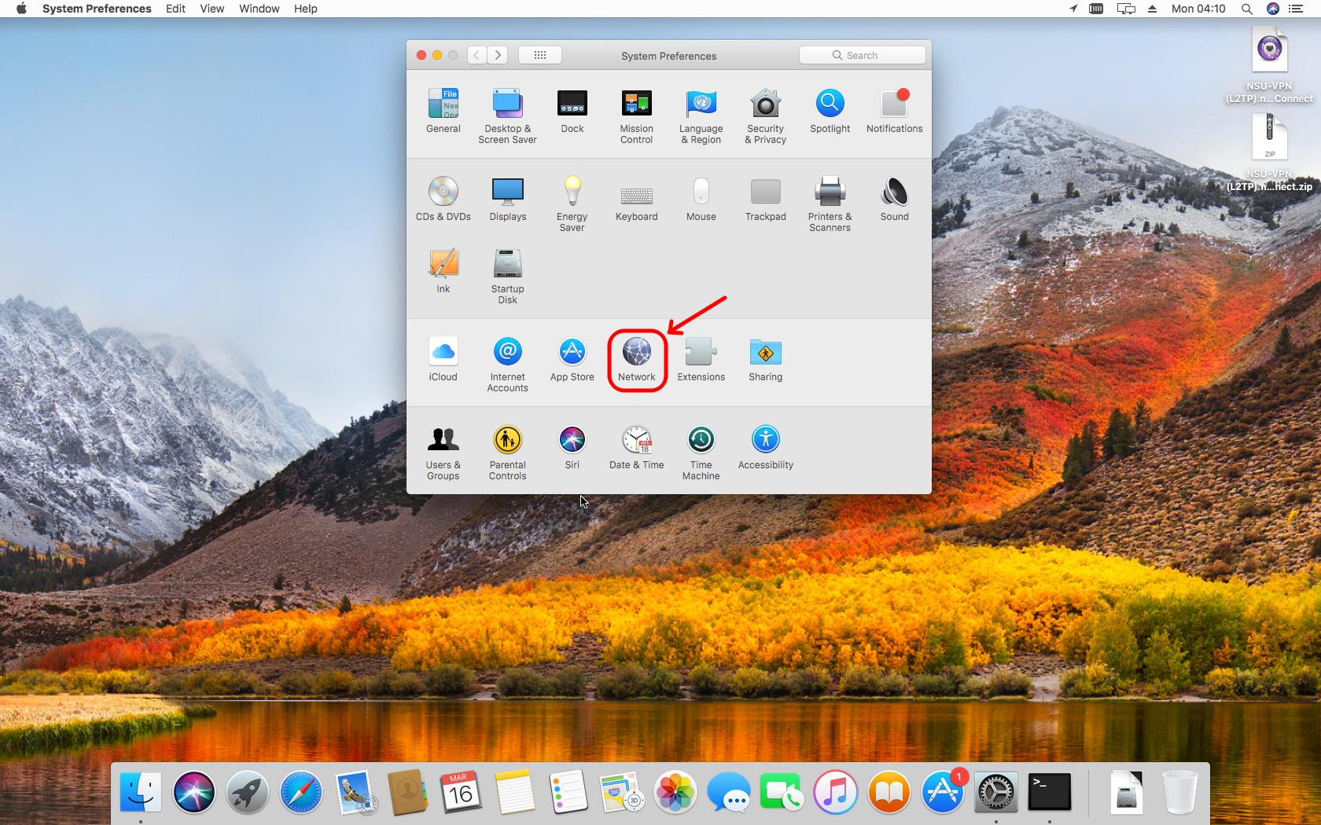The image size is (1321, 825).
Task: Click the Siri icon in menu bar
Action: coord(1272,9)
